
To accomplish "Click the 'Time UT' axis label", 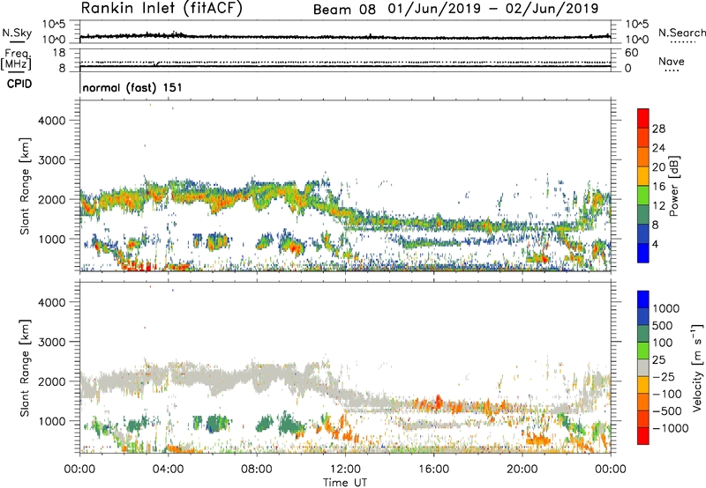I will (345, 483).
